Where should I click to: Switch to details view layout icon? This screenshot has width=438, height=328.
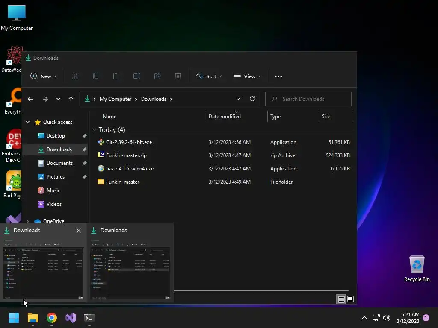click(341, 299)
